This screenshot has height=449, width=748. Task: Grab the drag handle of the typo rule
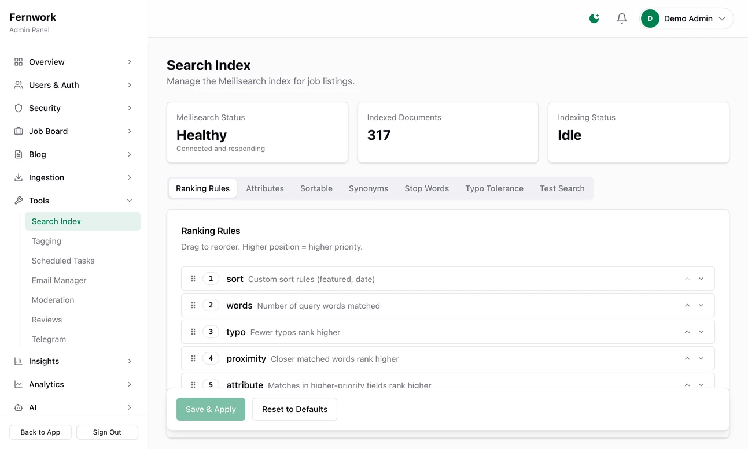pyautogui.click(x=193, y=332)
